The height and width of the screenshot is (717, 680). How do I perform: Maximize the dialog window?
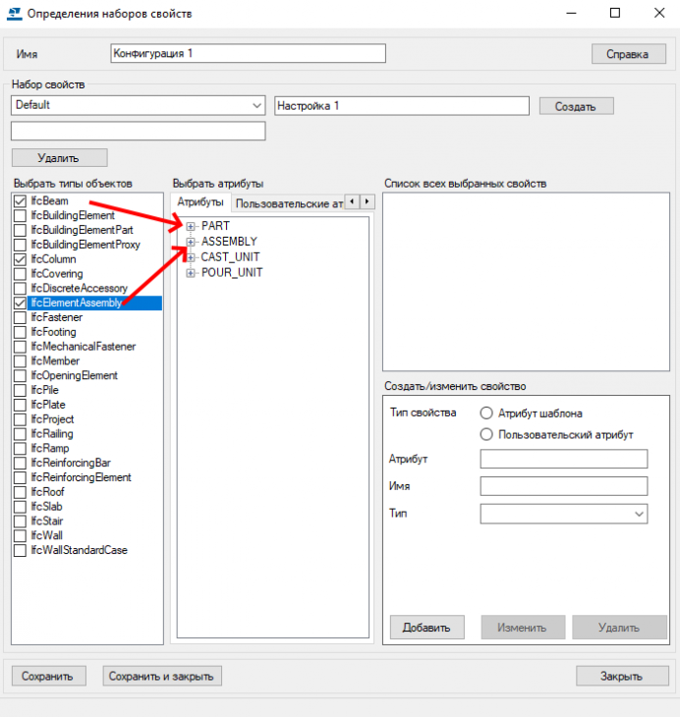pyautogui.click(x=615, y=13)
